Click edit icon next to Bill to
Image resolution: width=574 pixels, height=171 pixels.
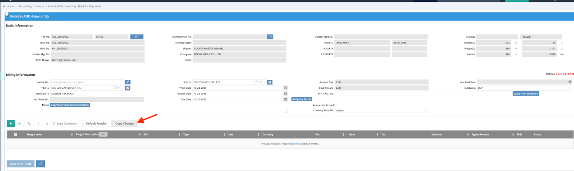pyautogui.click(x=128, y=88)
